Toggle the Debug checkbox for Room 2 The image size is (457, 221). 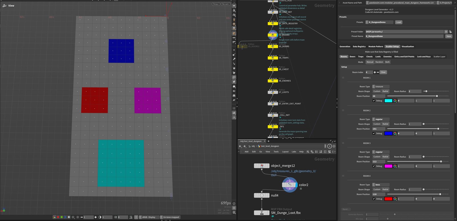pos(374,134)
